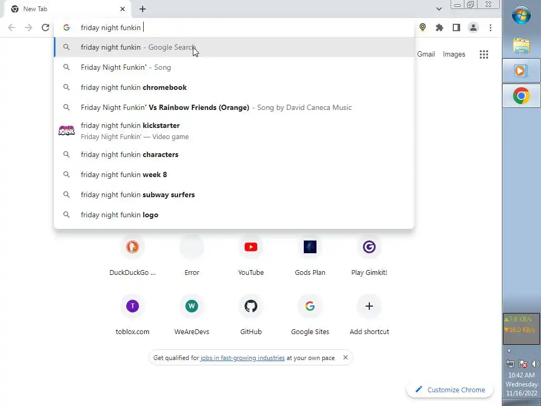Open the Action Center flag icon
The width and height of the screenshot is (541, 406).
pos(523,364)
